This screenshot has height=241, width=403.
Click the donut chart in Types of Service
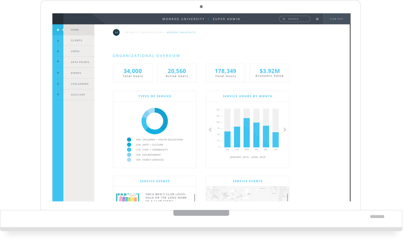pyautogui.click(x=154, y=121)
